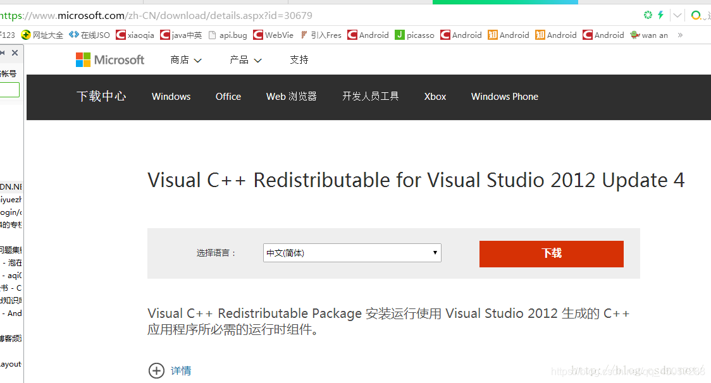Click the 选择语言 label
This screenshot has height=383, width=711.
(216, 253)
